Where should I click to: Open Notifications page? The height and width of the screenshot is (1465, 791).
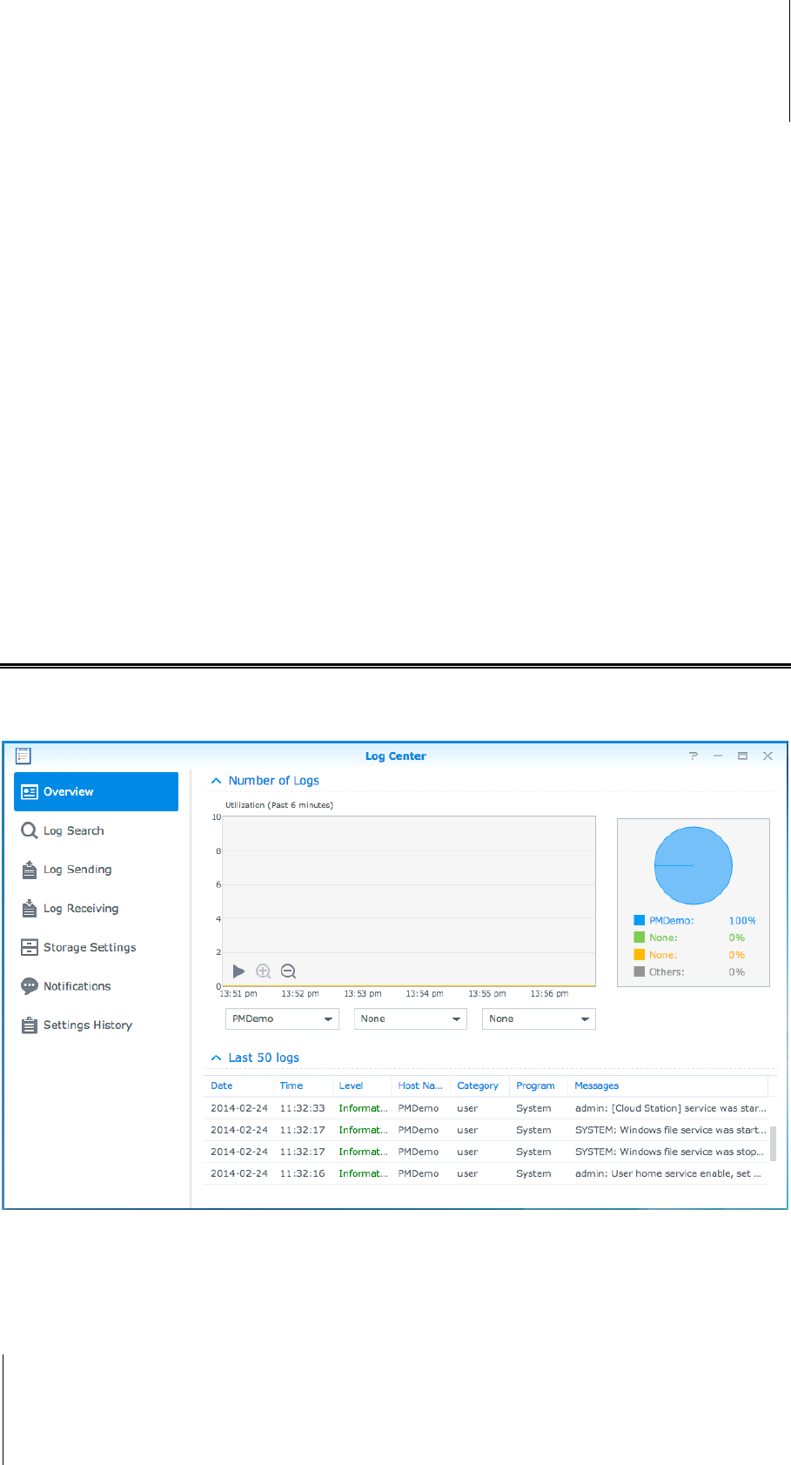coord(96,986)
